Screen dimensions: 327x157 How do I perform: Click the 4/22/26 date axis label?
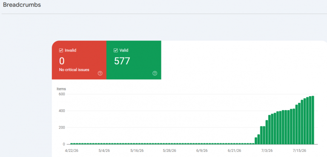72,151
